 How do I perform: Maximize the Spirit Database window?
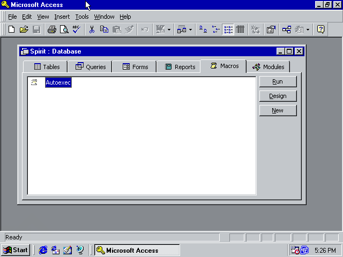(289, 51)
